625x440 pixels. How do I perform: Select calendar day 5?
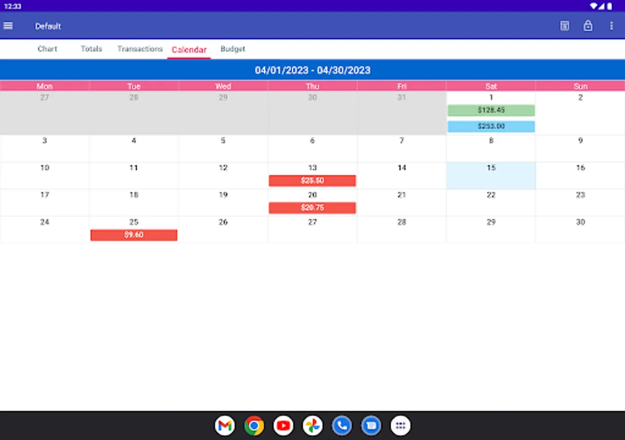coord(223,149)
